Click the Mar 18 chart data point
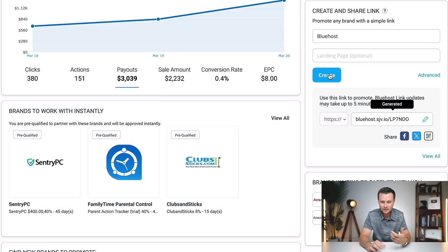 coord(33,26)
